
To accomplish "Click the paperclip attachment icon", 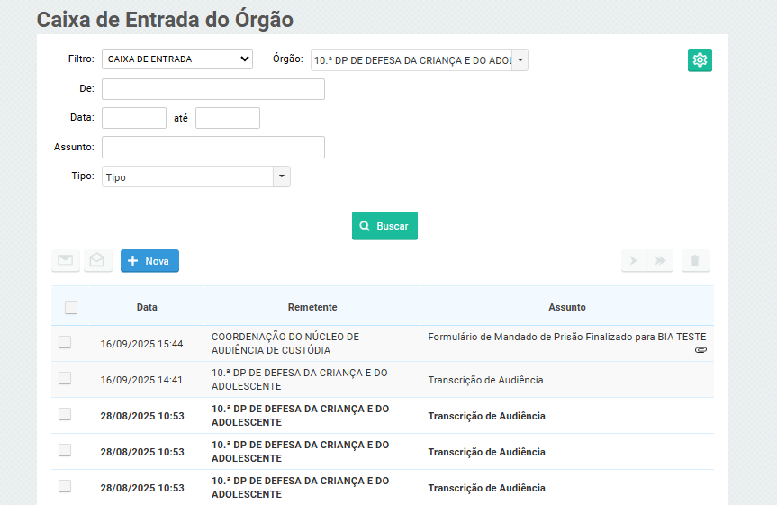I will (x=700, y=349).
